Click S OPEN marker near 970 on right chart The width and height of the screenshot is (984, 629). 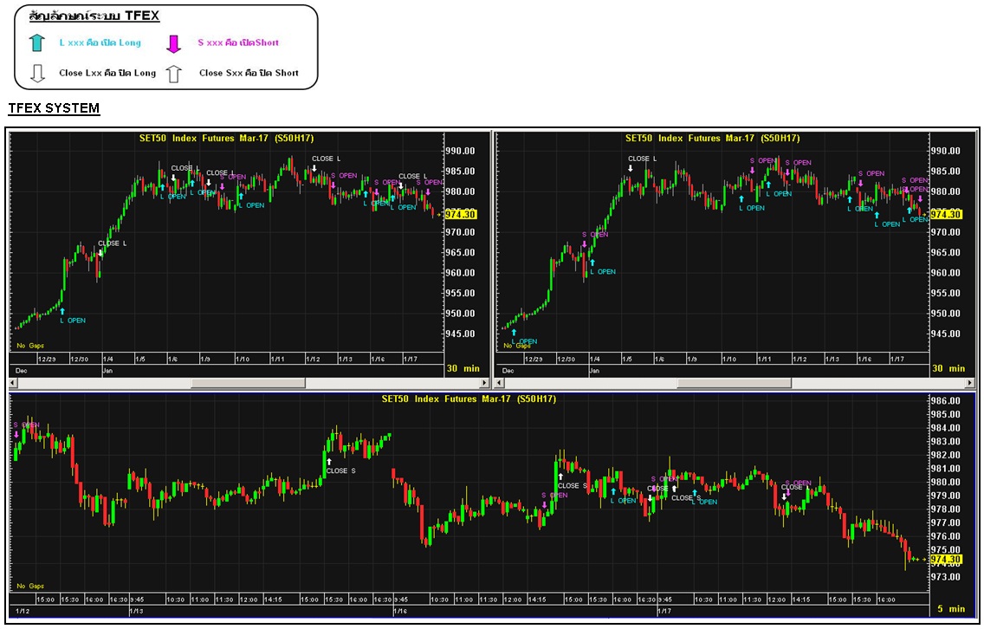(x=584, y=244)
